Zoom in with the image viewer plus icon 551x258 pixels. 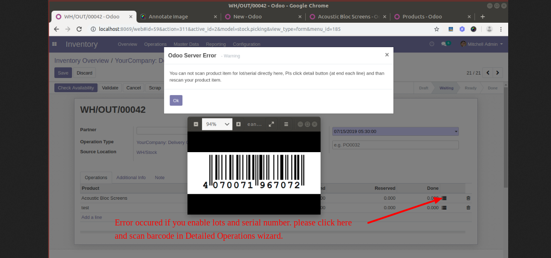point(238,124)
